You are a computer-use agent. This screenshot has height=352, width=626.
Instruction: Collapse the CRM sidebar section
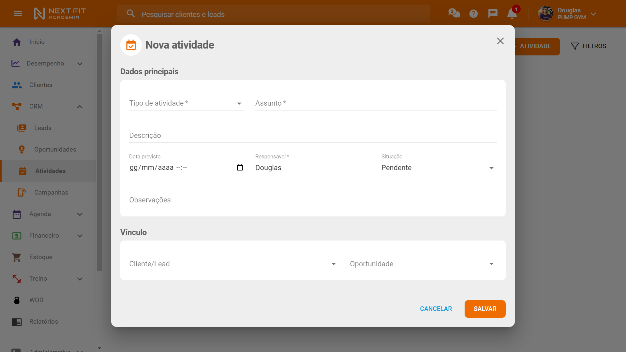tap(80, 107)
